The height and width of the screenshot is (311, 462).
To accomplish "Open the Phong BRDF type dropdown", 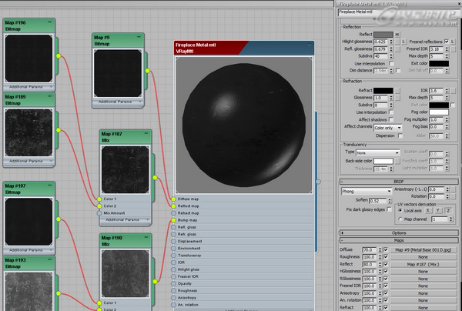I will click(x=367, y=191).
